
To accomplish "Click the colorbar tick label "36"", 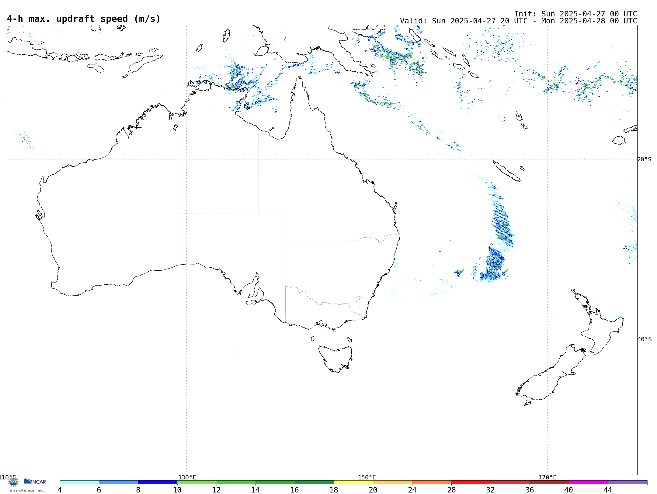I will (530, 490).
